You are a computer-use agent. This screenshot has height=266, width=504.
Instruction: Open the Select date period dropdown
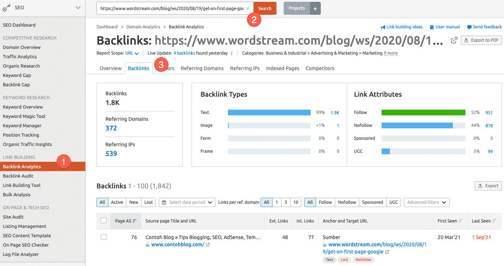click(187, 202)
